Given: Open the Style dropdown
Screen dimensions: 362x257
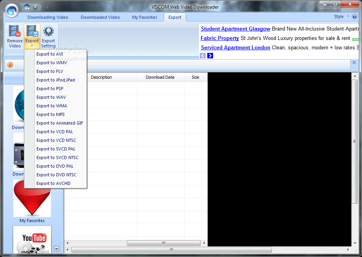Looking at the screenshot, I should tap(342, 16).
